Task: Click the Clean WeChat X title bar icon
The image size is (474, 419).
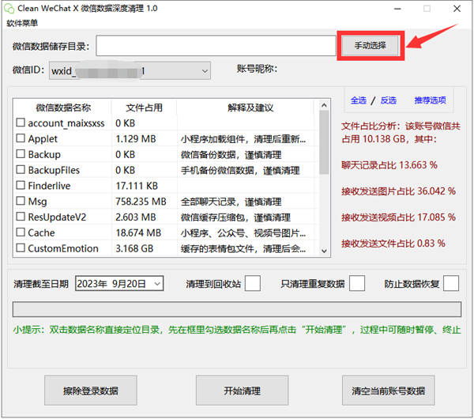Action: [x=9, y=9]
